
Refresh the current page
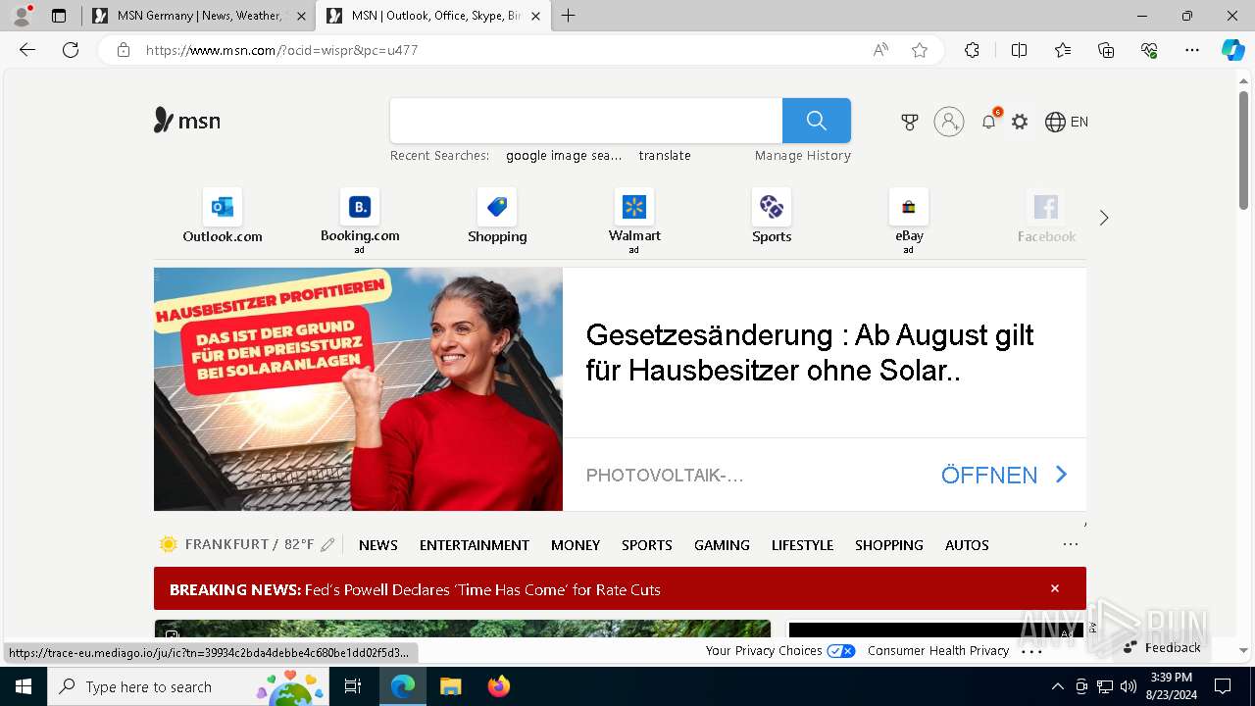(x=71, y=50)
